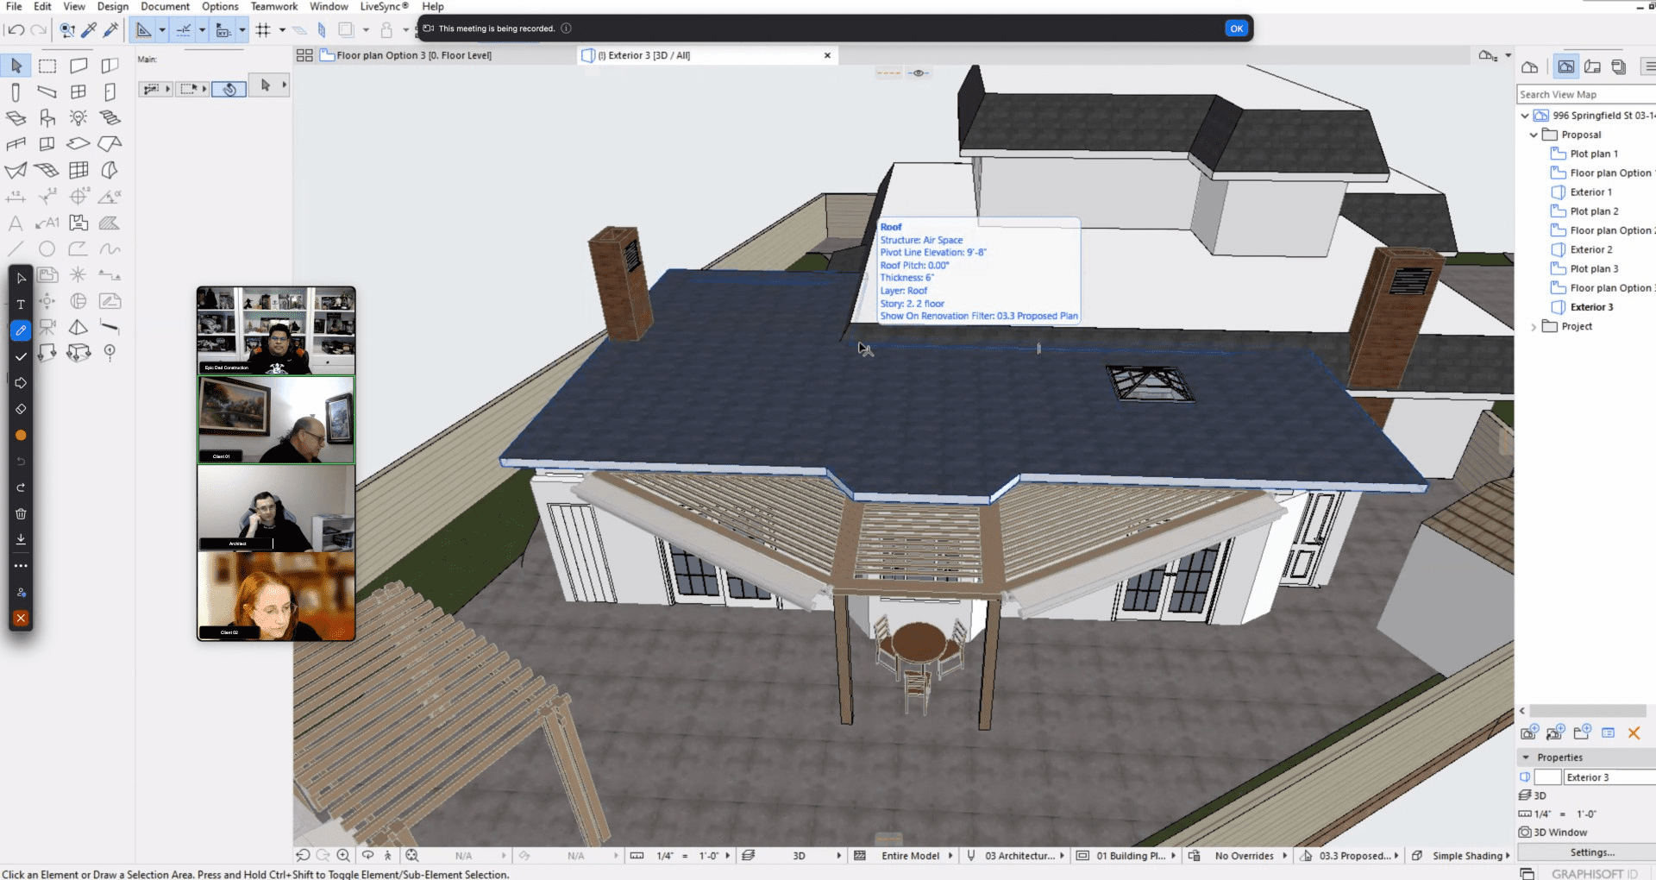Click the Search View Map field
The height and width of the screenshot is (880, 1656).
pyautogui.click(x=1583, y=94)
